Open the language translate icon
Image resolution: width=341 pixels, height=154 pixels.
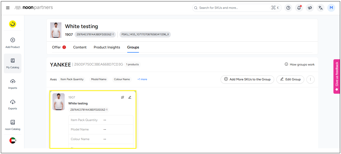(320, 8)
